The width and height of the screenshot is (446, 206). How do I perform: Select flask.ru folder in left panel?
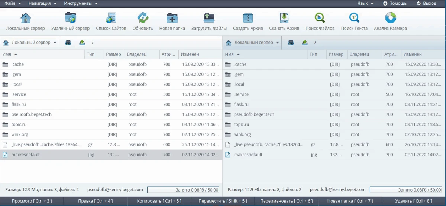click(19, 104)
